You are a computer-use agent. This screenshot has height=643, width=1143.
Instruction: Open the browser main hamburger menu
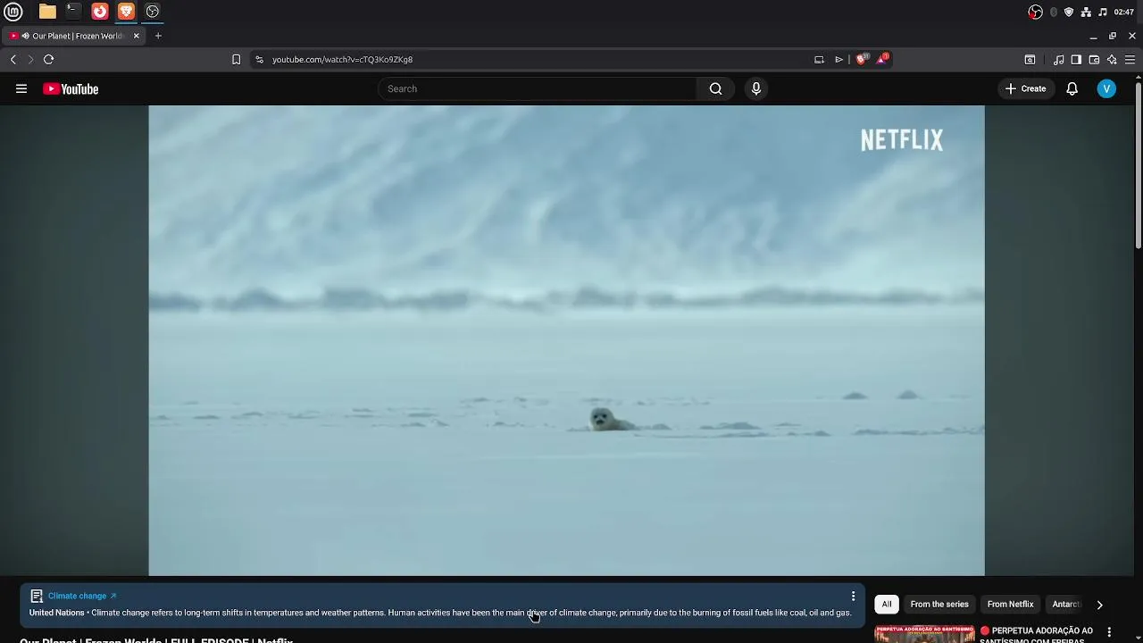click(1130, 60)
